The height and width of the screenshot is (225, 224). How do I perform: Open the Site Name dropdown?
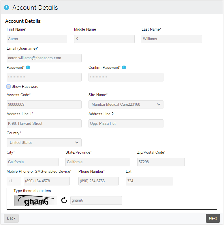[126, 105]
